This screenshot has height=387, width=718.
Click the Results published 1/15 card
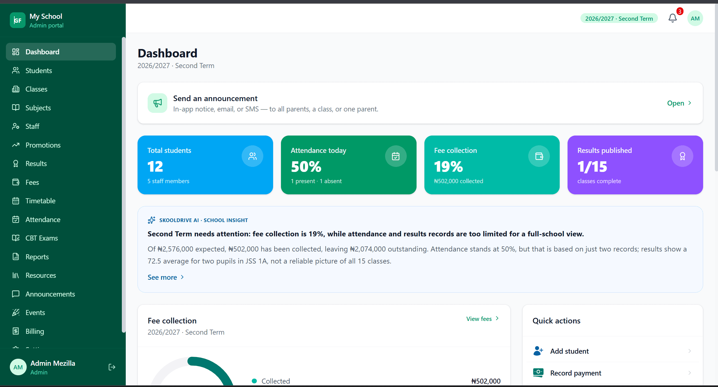coord(635,165)
